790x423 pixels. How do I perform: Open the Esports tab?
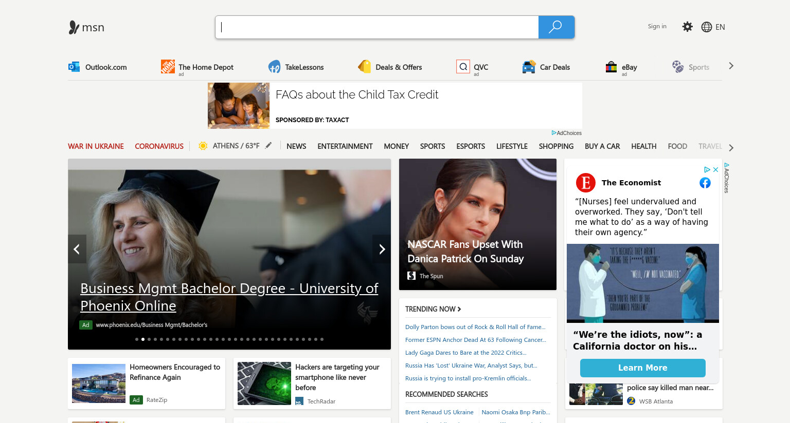click(471, 146)
